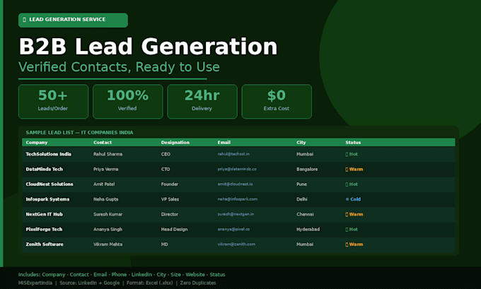Click the Lead Generation Service badge
The width and height of the screenshot is (481, 289).
tap(73, 20)
